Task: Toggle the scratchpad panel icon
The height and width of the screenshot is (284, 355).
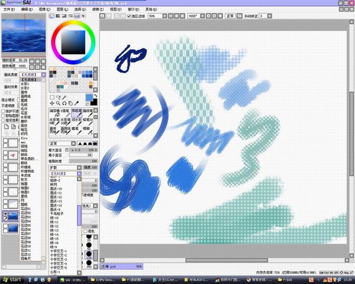Action: pos(83,16)
